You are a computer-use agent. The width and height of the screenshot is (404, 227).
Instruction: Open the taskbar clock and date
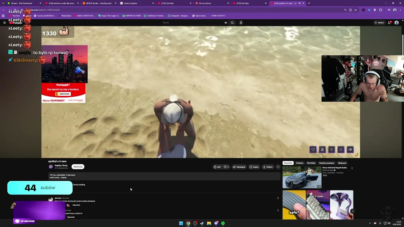click(x=397, y=223)
